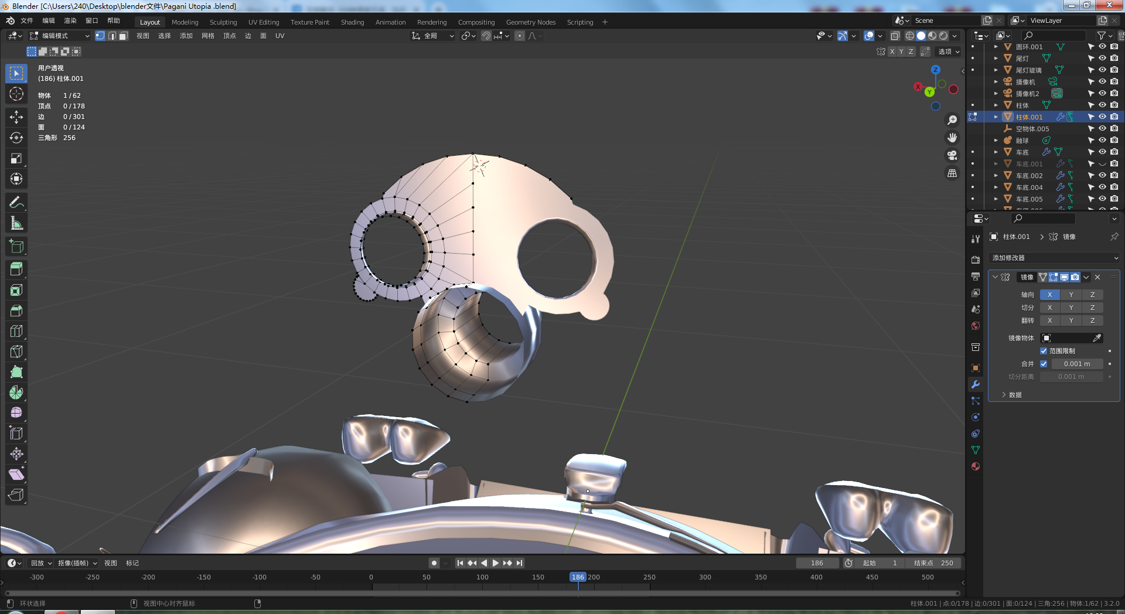Screen dimensions: 1125x614
Task: Toggle visibility of 融球 in outliner
Action: click(1102, 141)
